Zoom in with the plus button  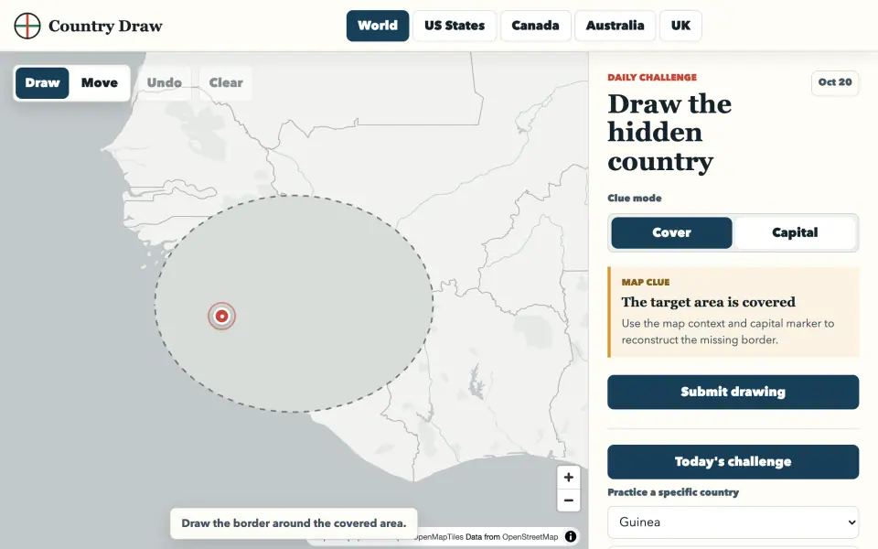tap(568, 478)
